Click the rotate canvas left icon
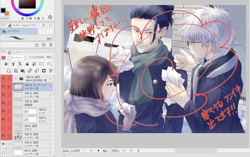This screenshot has height=157, width=250. (124, 150)
